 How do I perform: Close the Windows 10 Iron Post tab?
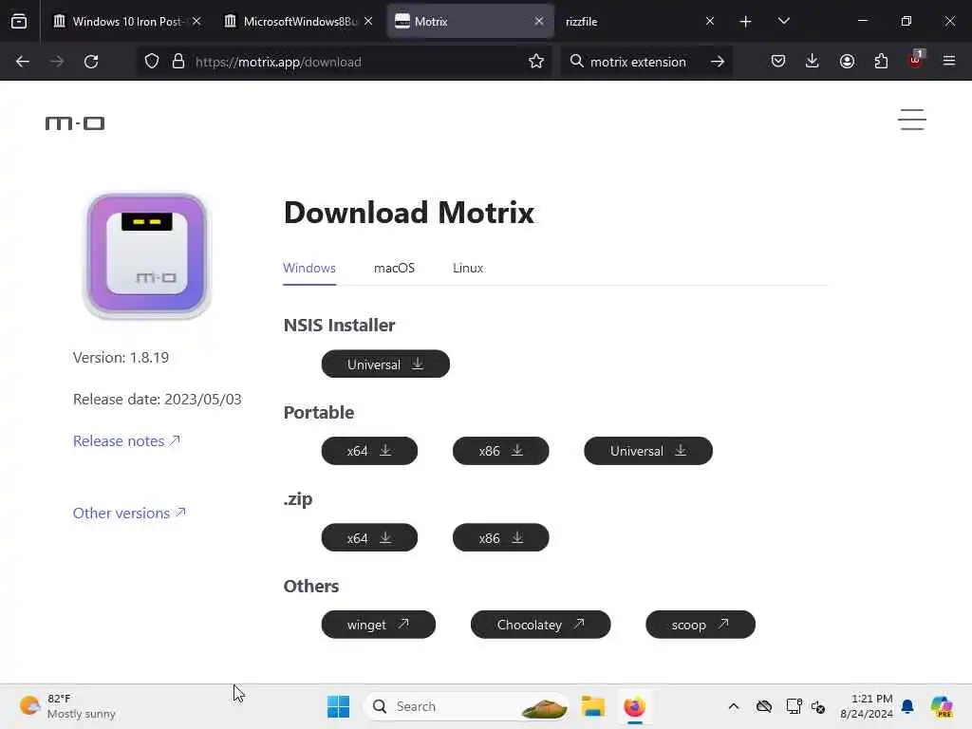pyautogui.click(x=196, y=21)
